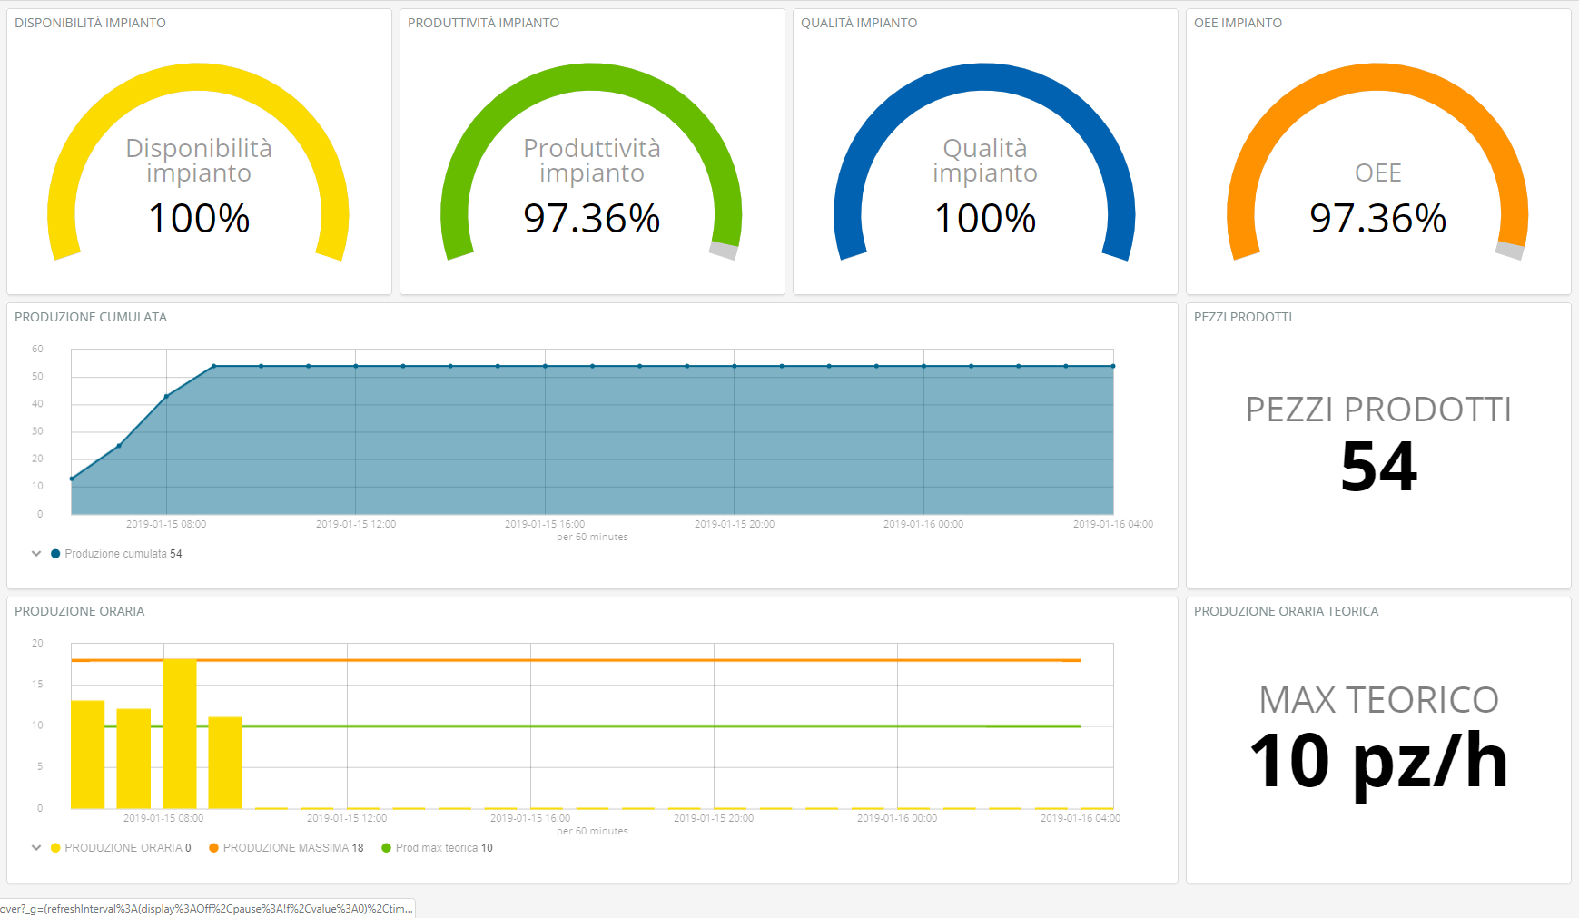Click the blue Produzione cumulata legend dot
The image size is (1579, 918).
tap(55, 554)
